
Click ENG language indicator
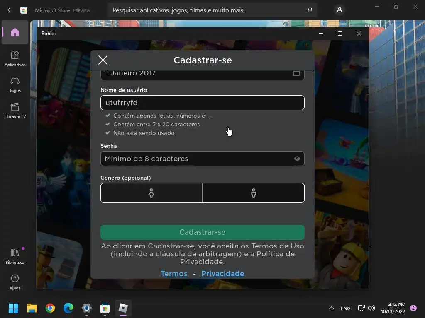pos(346,308)
